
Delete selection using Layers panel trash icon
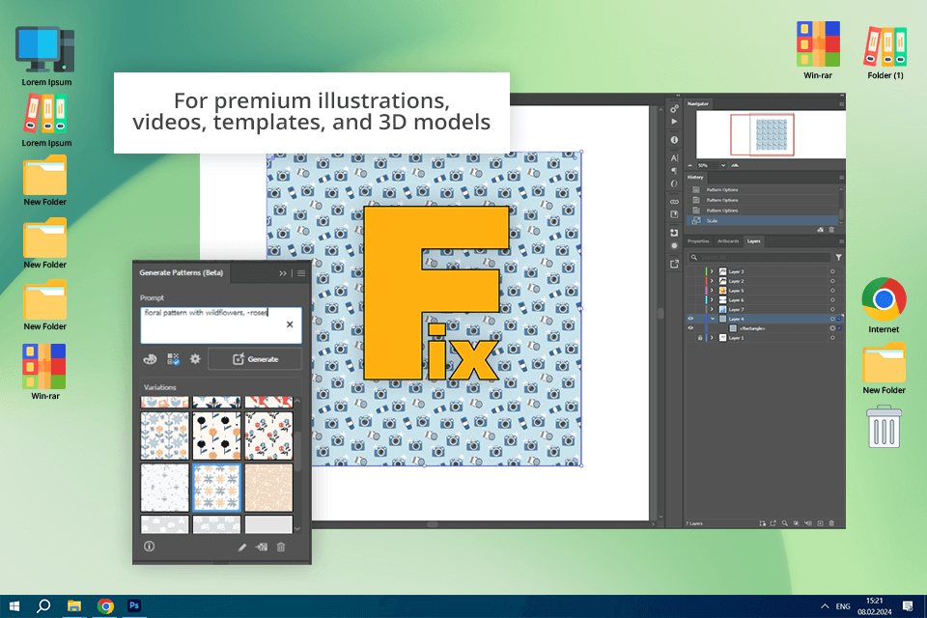pyautogui.click(x=831, y=523)
